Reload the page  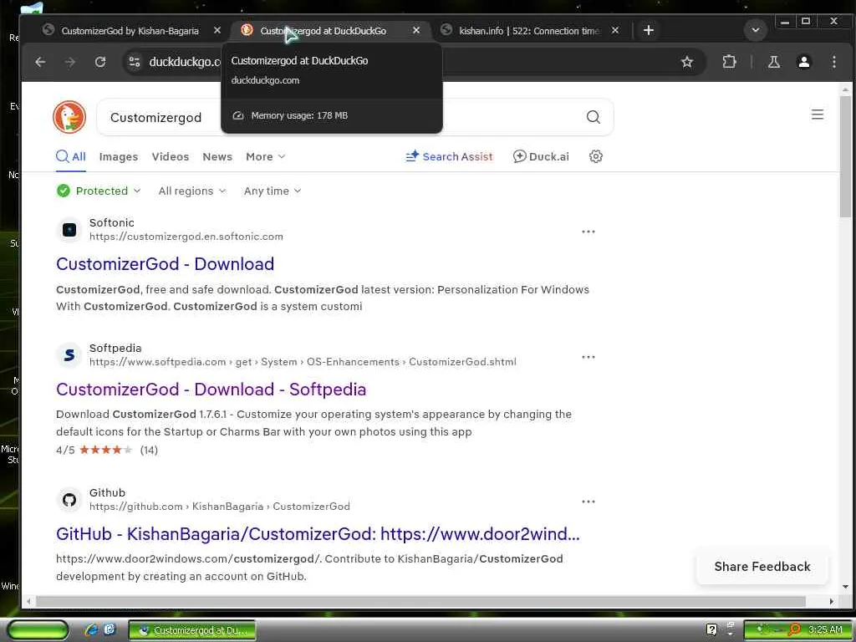pos(100,62)
